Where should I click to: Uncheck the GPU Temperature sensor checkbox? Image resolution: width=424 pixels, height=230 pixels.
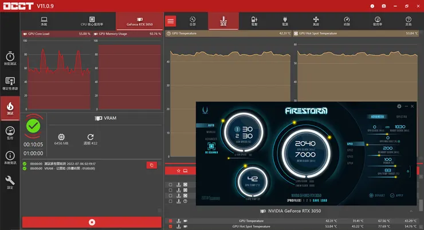tap(170, 221)
